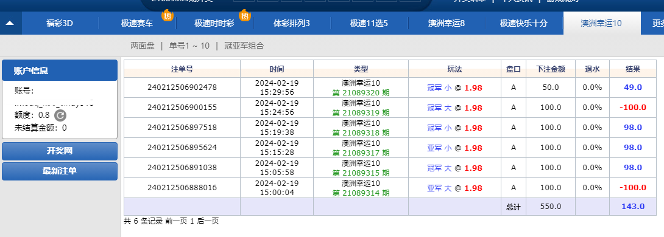Viewport: 664px width, 237px height.
Task: Click the 注单号 column header
Action: coord(182,69)
